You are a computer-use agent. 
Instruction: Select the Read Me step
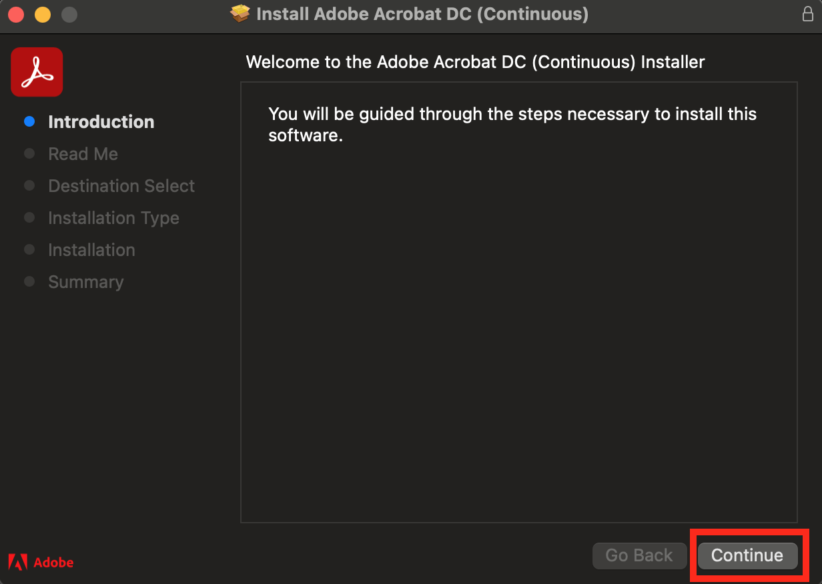(83, 154)
